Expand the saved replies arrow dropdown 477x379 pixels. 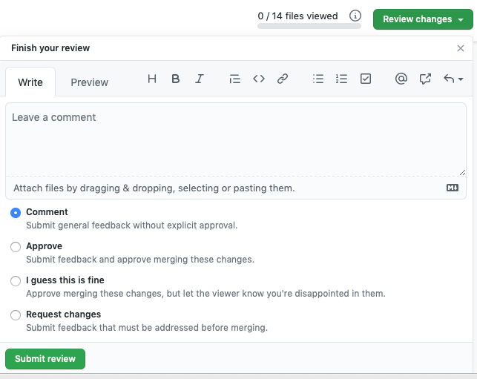coord(453,79)
